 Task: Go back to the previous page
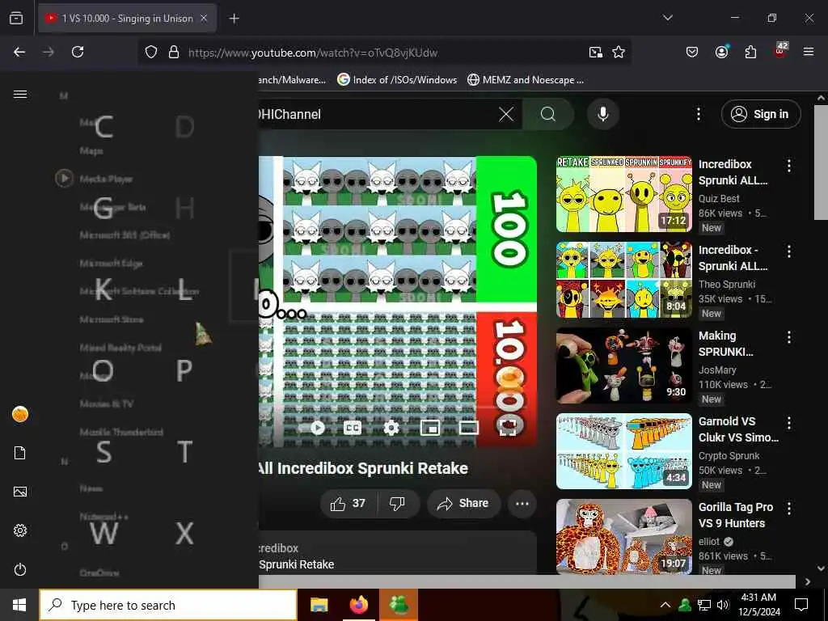click(x=19, y=52)
